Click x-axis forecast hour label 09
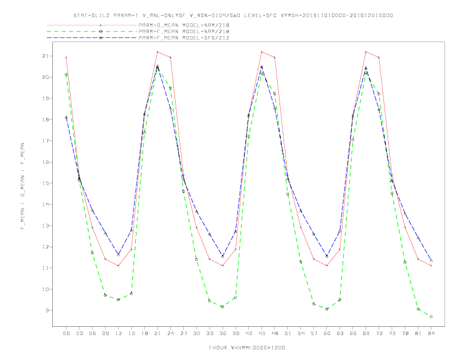This screenshot has width=470, height=363. 105,333
